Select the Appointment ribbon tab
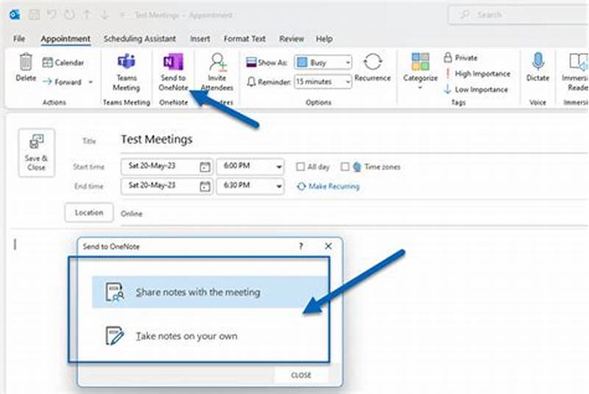The width and height of the screenshot is (589, 394). tap(66, 39)
